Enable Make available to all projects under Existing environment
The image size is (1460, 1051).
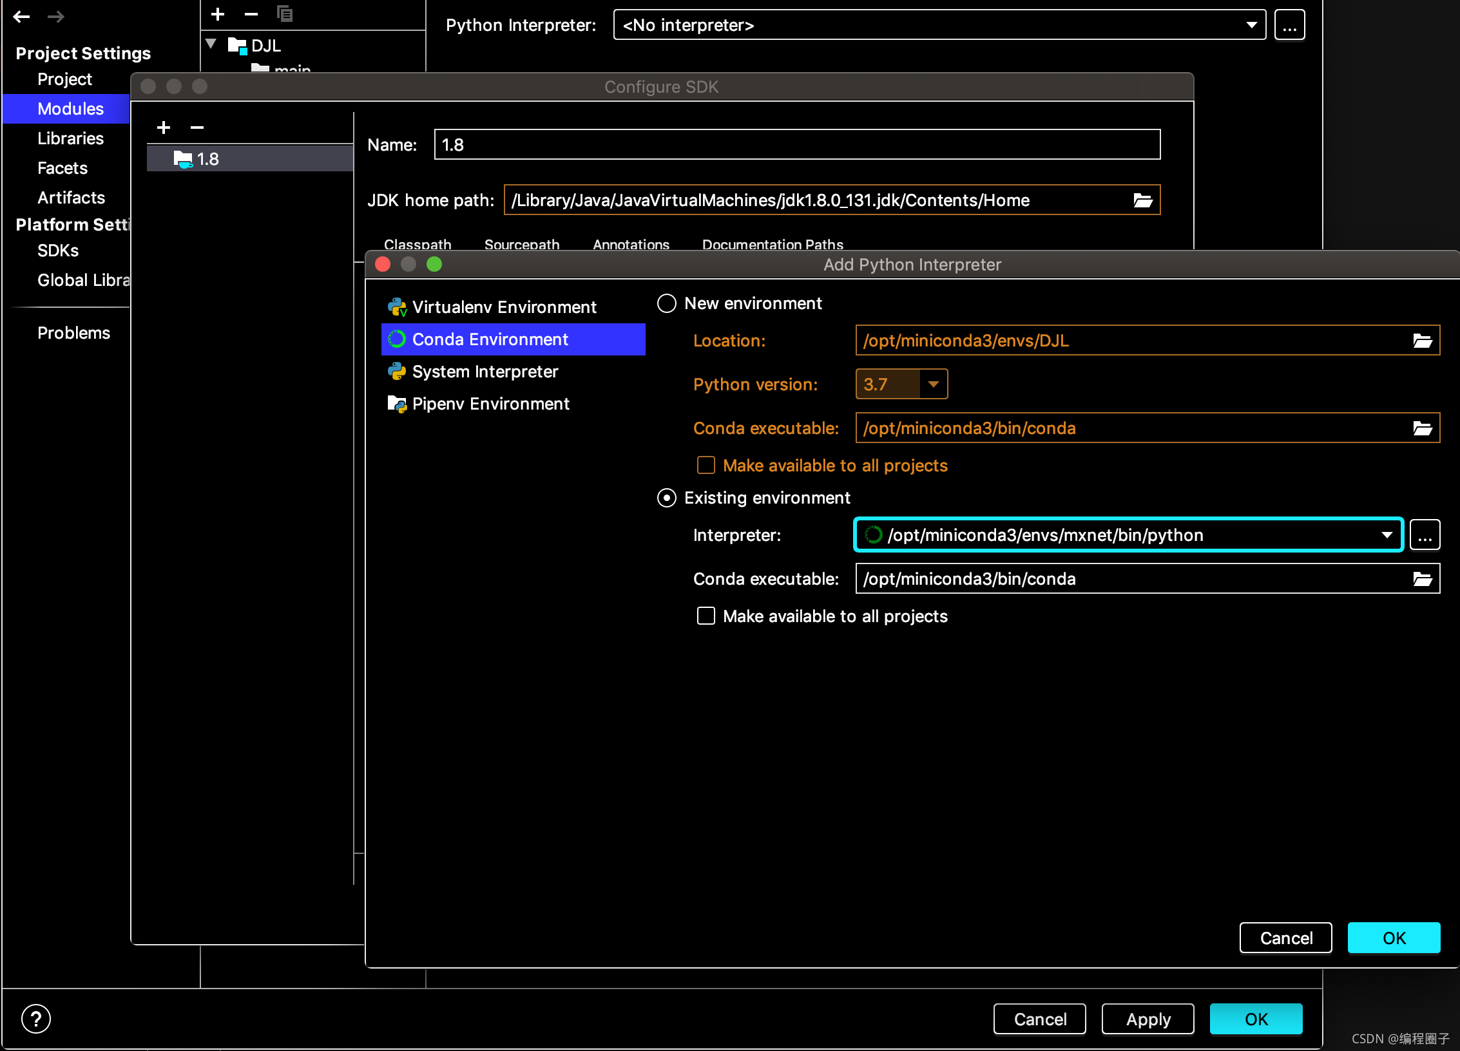coord(706,616)
